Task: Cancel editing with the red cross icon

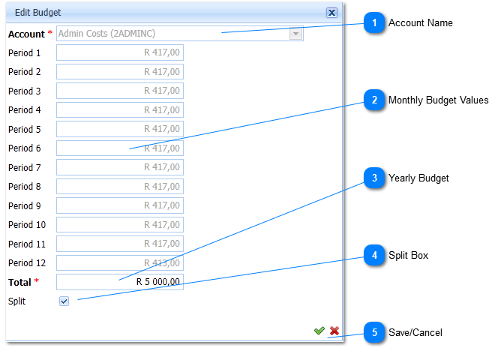Action: [x=334, y=331]
